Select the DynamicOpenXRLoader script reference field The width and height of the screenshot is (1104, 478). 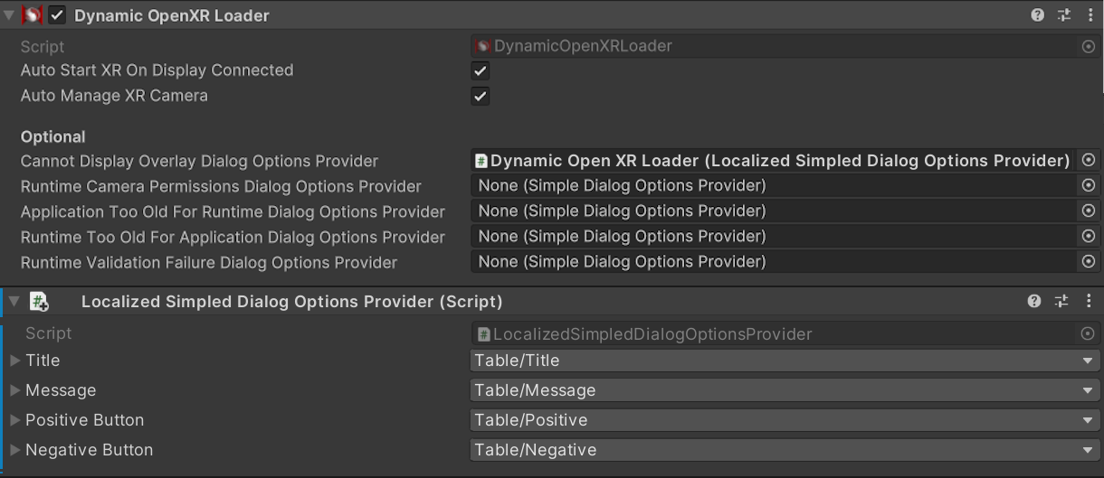point(785,46)
